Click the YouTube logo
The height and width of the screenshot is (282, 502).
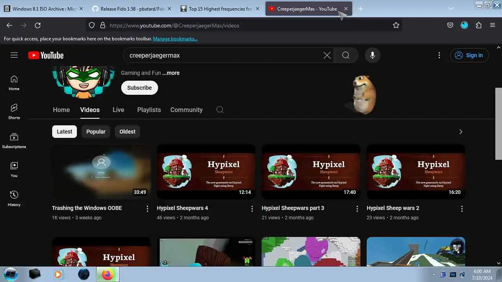(x=46, y=55)
